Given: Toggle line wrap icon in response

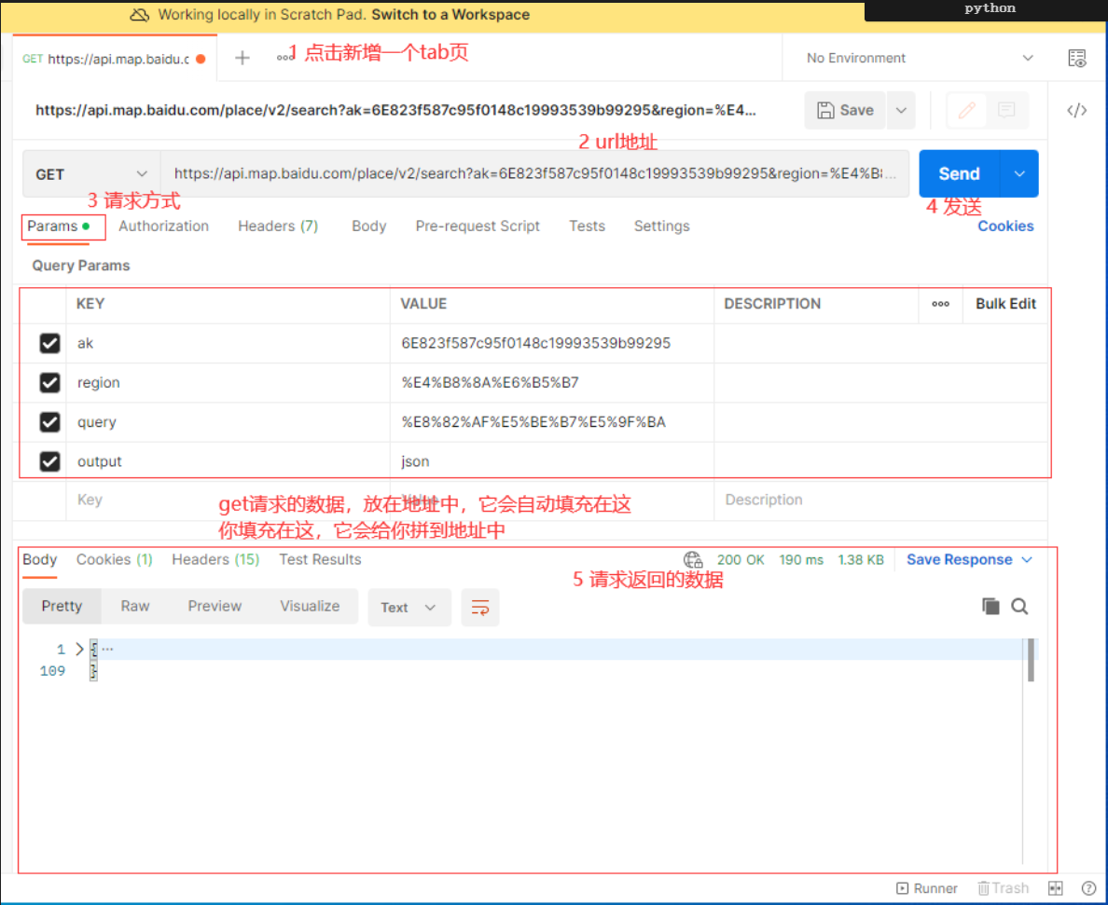Looking at the screenshot, I should coord(480,607).
